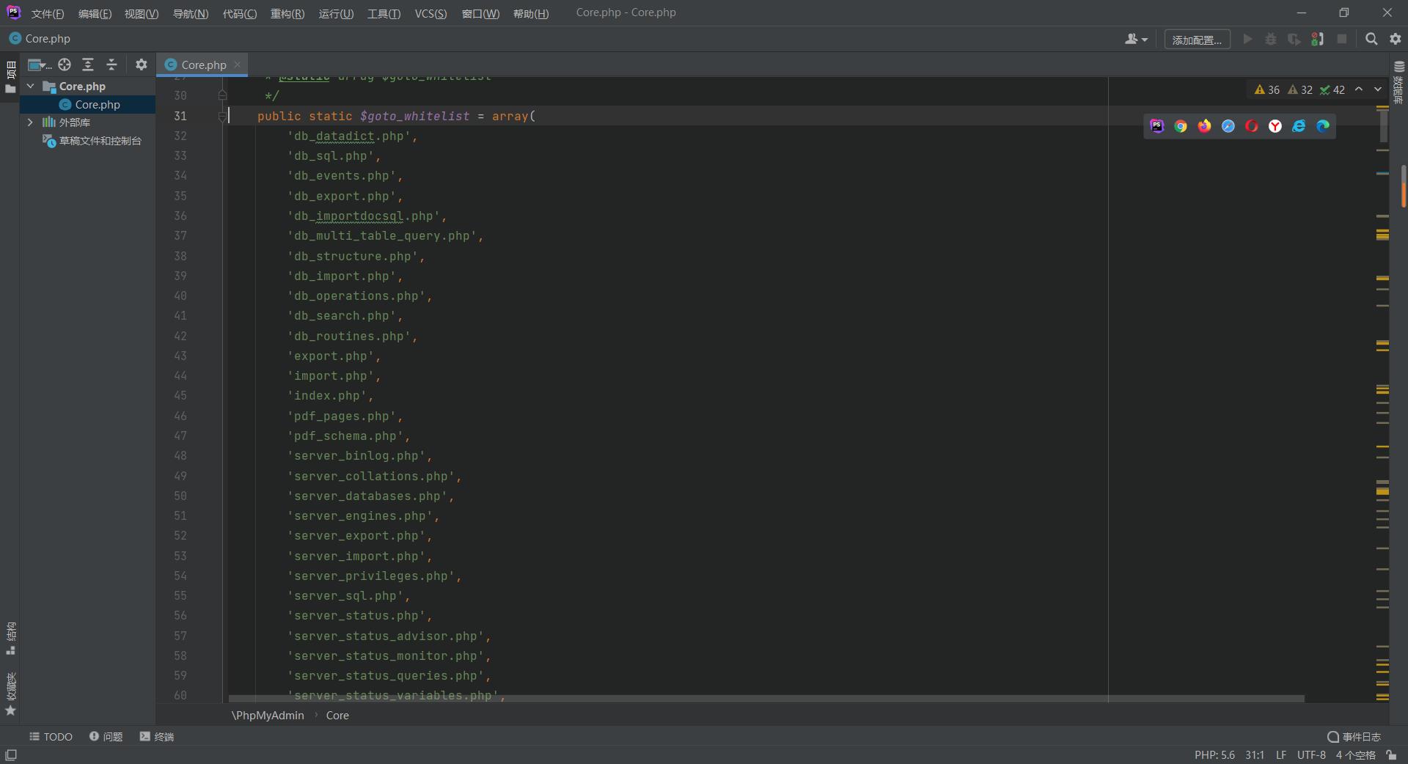Viewport: 1408px width, 764px height.
Task: Open the 视图(V) menu
Action: [x=142, y=14]
